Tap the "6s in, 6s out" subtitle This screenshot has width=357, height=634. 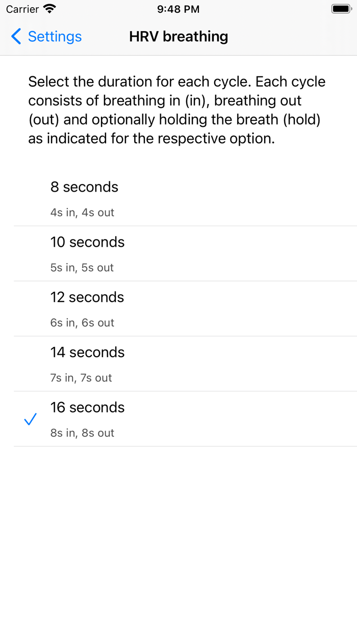pyautogui.click(x=82, y=323)
